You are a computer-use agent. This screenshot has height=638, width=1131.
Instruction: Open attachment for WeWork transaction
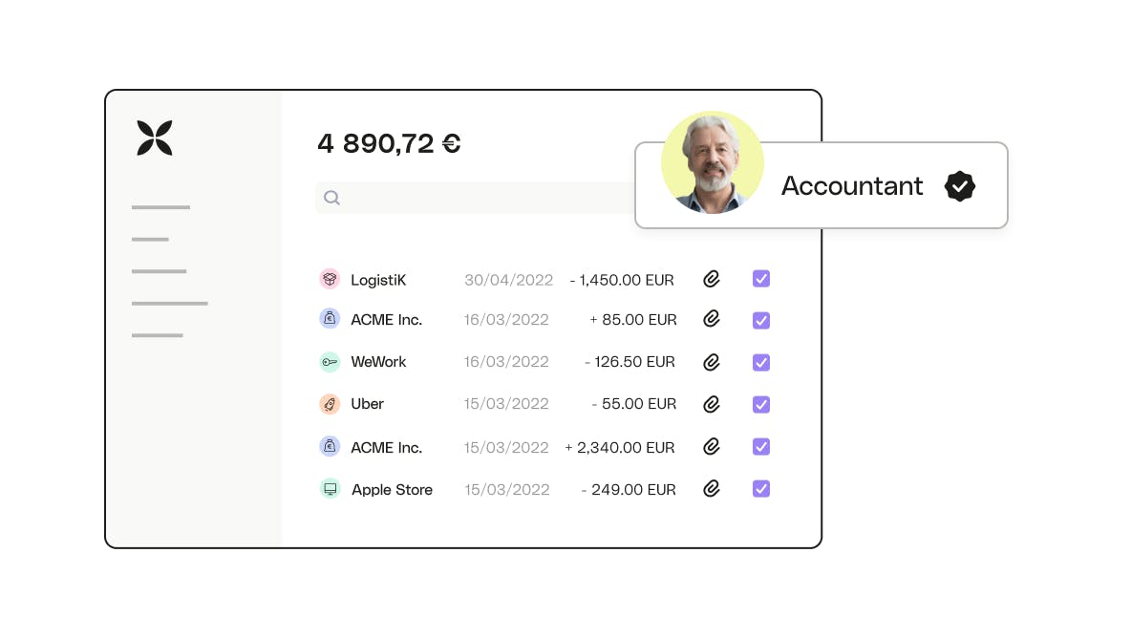click(x=712, y=362)
